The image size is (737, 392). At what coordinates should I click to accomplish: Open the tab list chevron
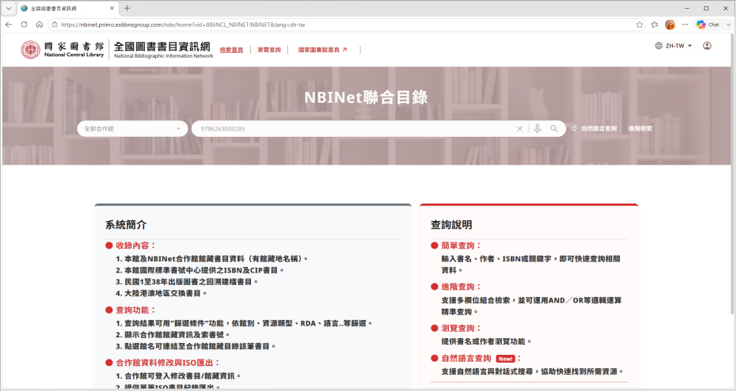(9, 9)
